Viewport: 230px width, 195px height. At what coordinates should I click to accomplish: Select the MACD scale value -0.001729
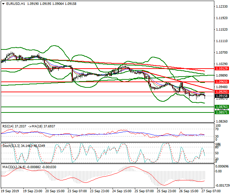point(222,186)
